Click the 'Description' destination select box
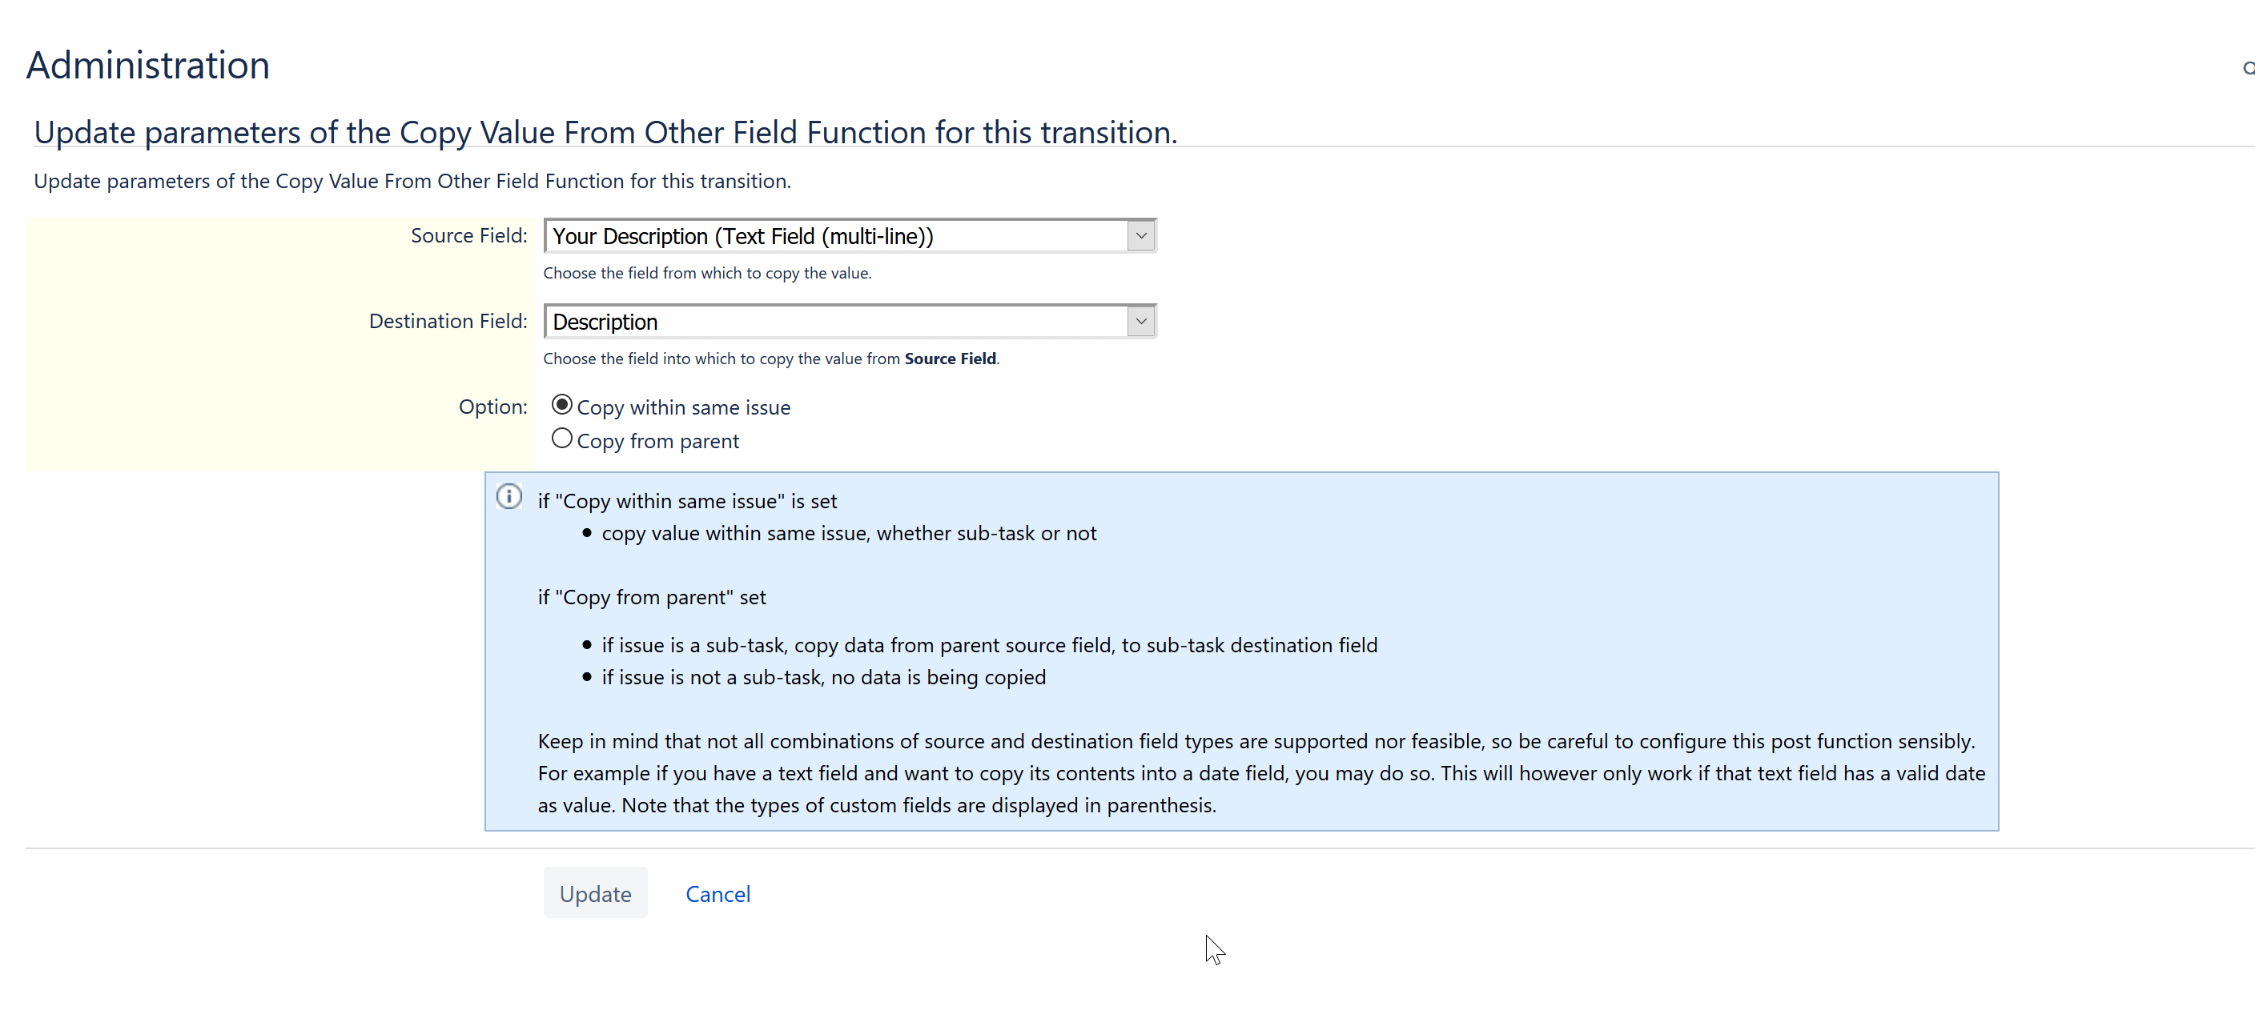The image size is (2255, 1022). [x=836, y=322]
